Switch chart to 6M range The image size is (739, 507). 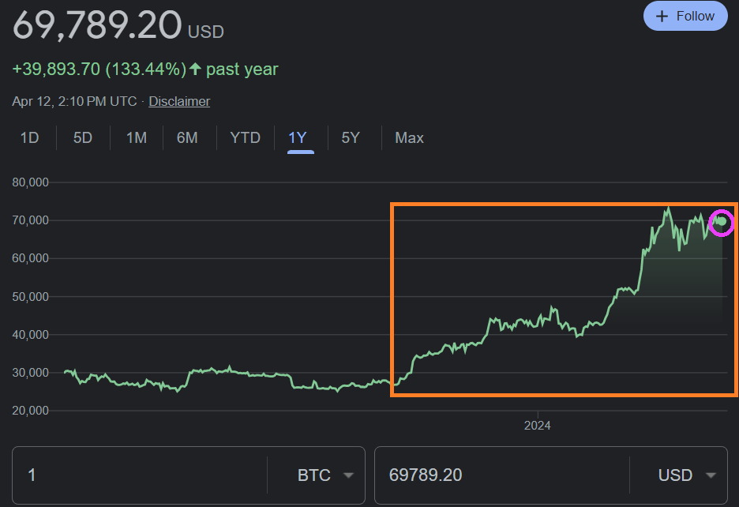pyautogui.click(x=187, y=137)
